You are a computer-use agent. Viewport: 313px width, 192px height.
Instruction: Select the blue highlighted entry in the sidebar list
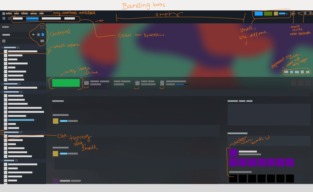point(21,120)
